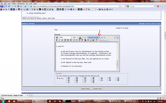Select the arrow post icon radio
The image size is (166, 103).
pyautogui.click(x=83, y=82)
